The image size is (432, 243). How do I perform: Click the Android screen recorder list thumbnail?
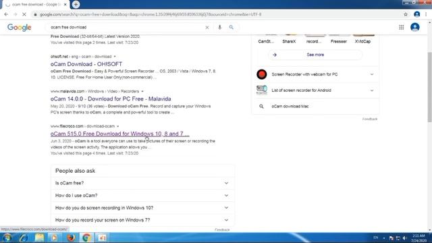262,90
